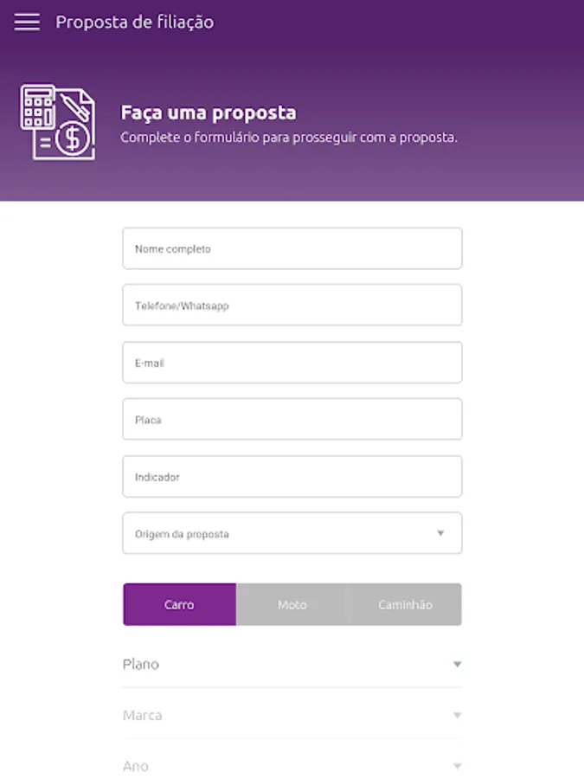Click into the Telefone/Whatsapp field
584x779 pixels.
pyautogui.click(x=292, y=306)
